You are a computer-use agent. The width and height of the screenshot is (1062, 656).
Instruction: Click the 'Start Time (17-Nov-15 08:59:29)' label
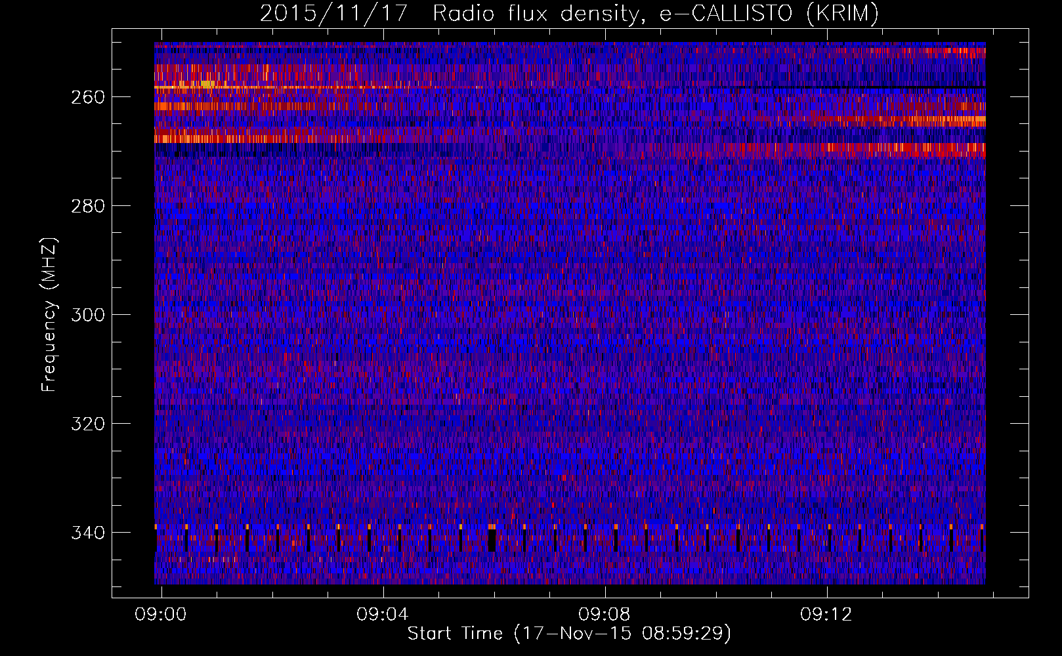click(x=569, y=634)
